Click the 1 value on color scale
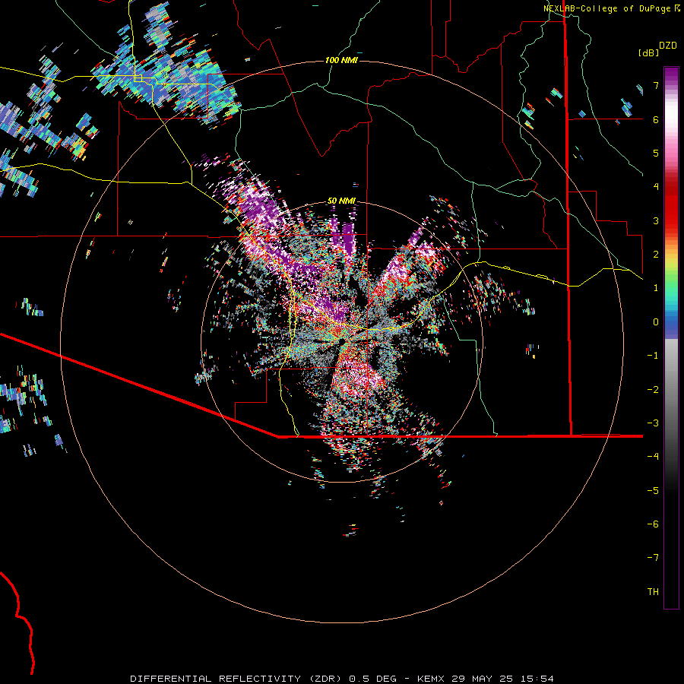 pyautogui.click(x=656, y=288)
